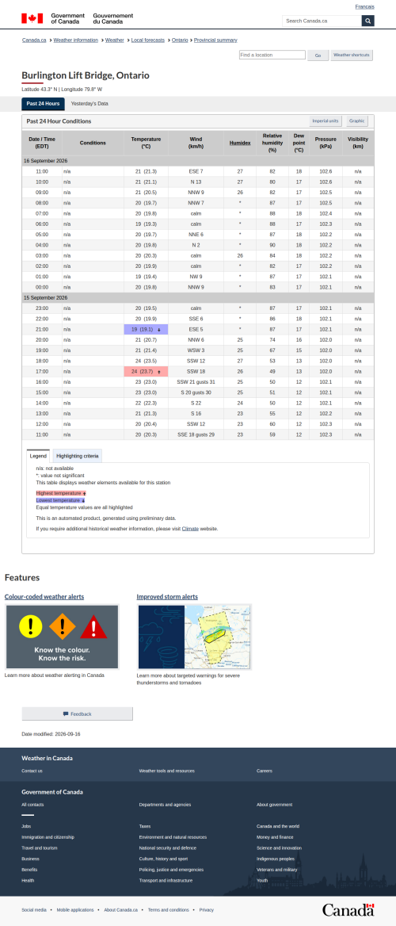Viewport: 396px width, 926px height.
Task: Open the All contacts footer link
Action: pos(32,805)
